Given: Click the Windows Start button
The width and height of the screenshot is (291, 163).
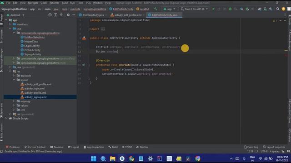Looking at the screenshot, I should [94, 158].
